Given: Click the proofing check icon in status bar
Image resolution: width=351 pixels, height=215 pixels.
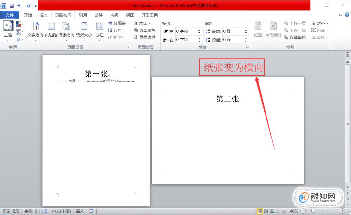Looking at the screenshot, I should pos(45,211).
